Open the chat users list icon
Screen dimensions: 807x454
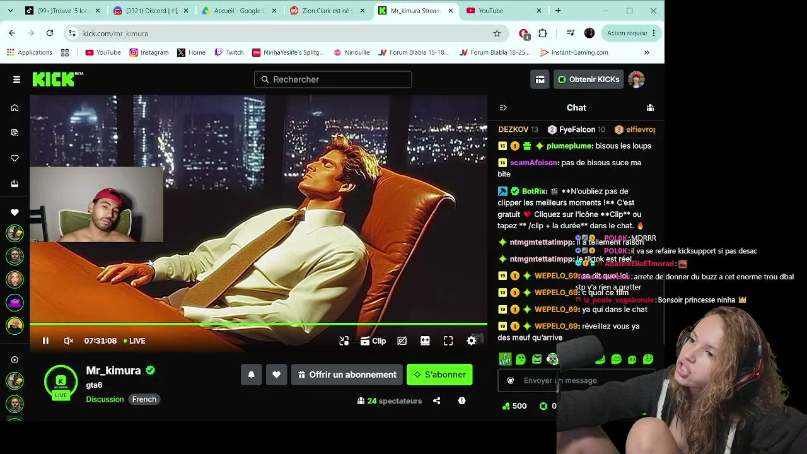(x=650, y=108)
